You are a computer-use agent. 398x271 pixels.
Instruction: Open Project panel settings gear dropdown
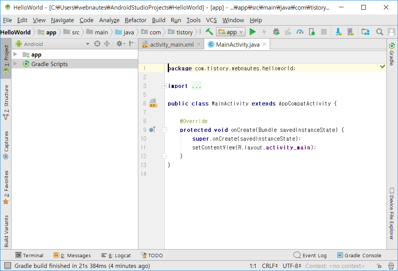(121, 44)
